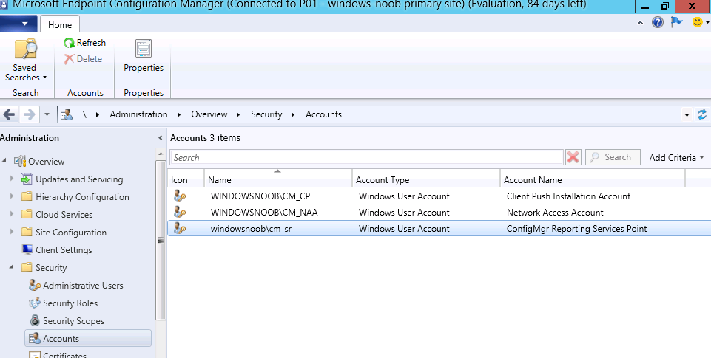Expand the Hierarchy Configuration node
The height and width of the screenshot is (358, 711).
tap(12, 196)
